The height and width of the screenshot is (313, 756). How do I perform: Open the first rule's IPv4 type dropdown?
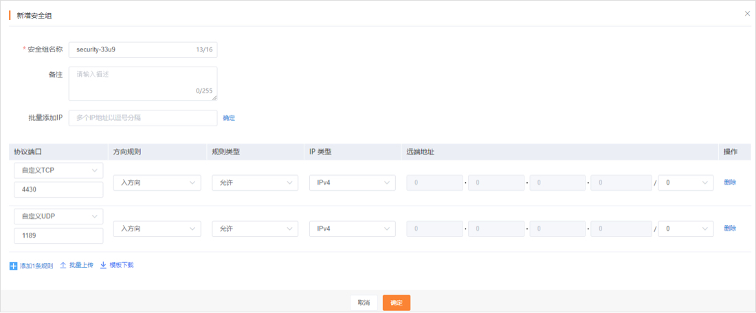352,183
